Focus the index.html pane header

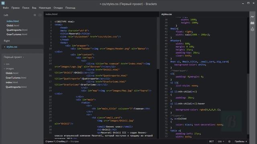[x=51, y=14]
